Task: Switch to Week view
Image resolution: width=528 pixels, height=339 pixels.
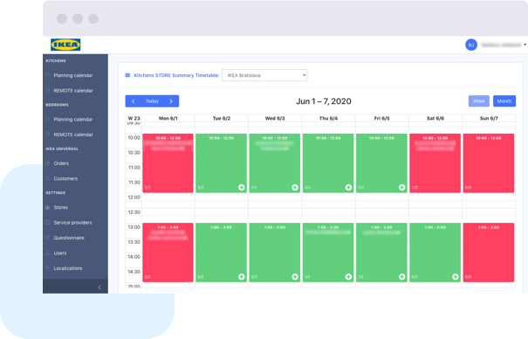Action: (x=479, y=101)
